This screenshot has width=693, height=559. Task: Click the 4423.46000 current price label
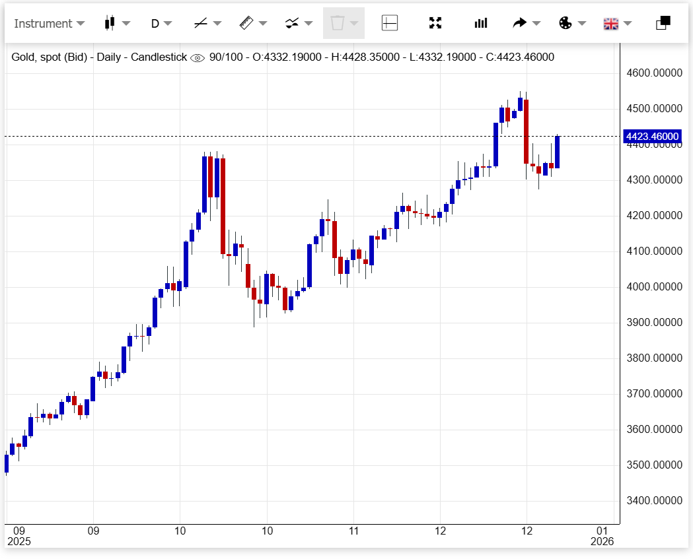[652, 136]
